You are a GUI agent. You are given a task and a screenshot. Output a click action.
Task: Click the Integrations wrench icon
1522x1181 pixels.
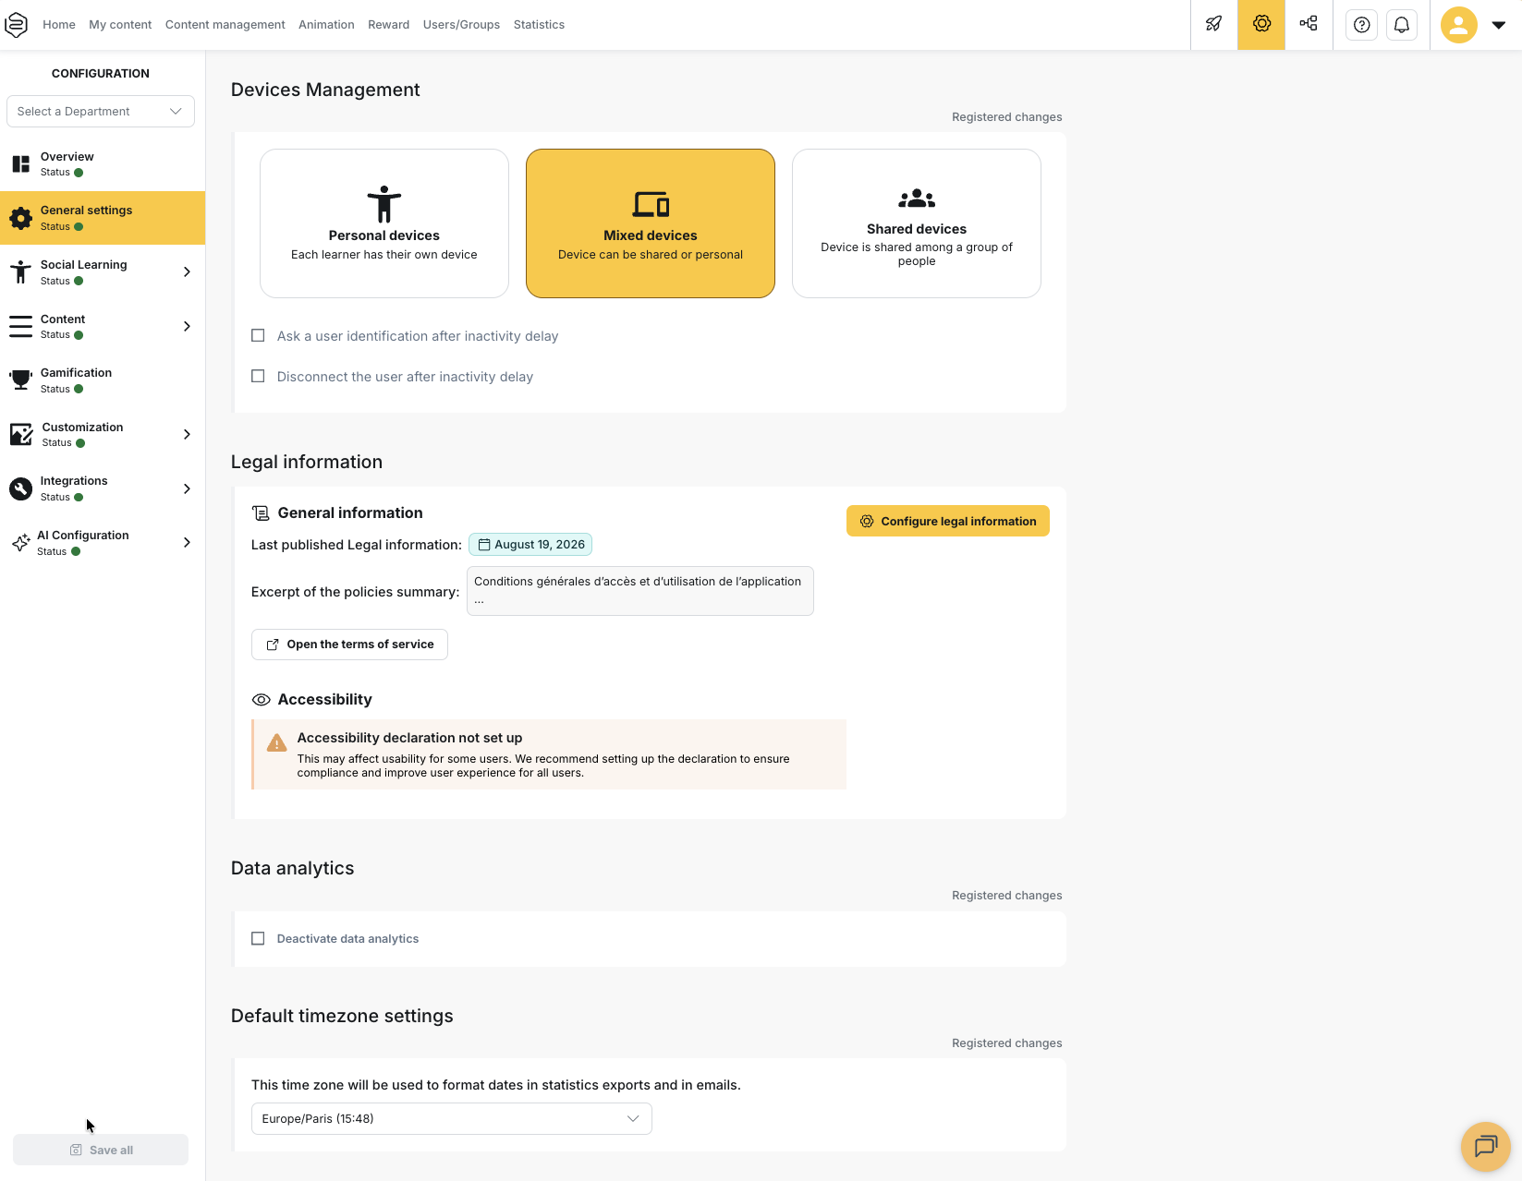point(20,488)
